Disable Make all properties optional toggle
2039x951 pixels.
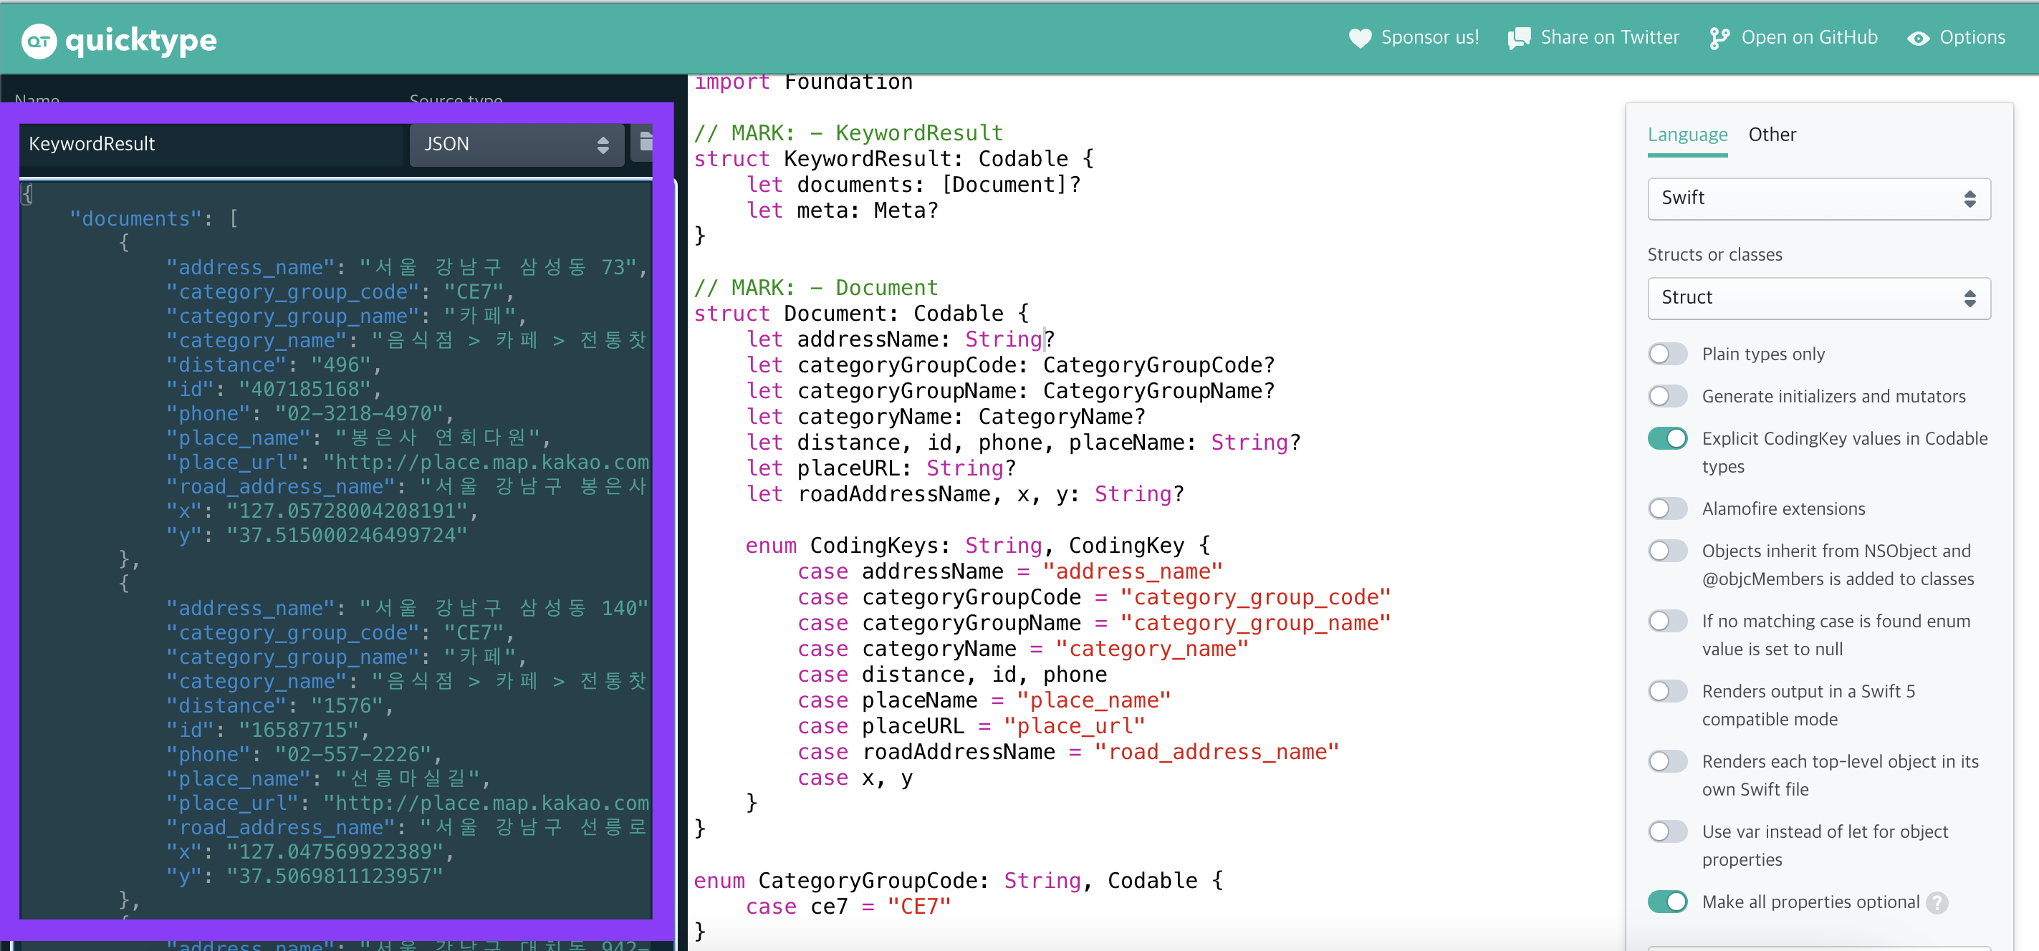tap(1667, 902)
